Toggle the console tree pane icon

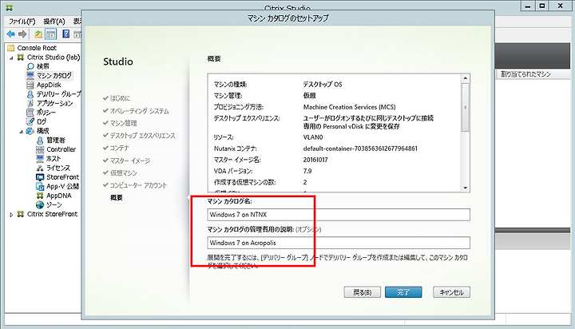[x=50, y=34]
